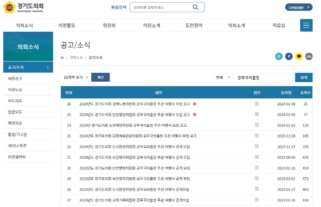Open the 전체 search category dropdown
The height and width of the screenshot is (207, 321).
tap(222, 77)
